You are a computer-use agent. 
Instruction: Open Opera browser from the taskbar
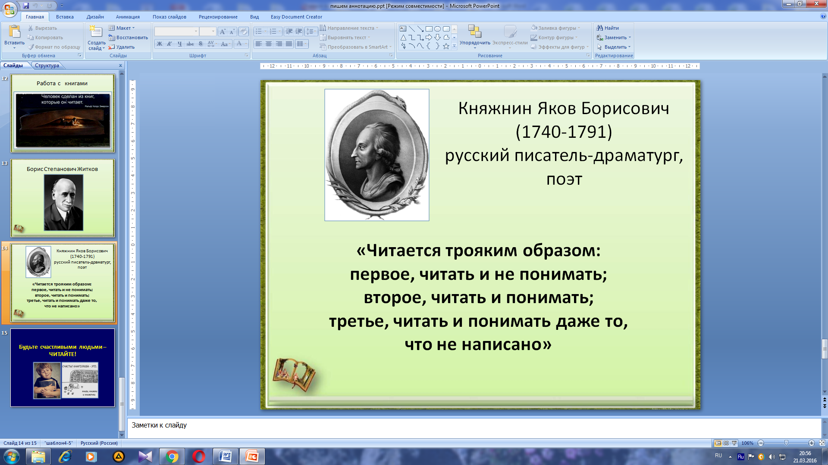click(x=198, y=456)
